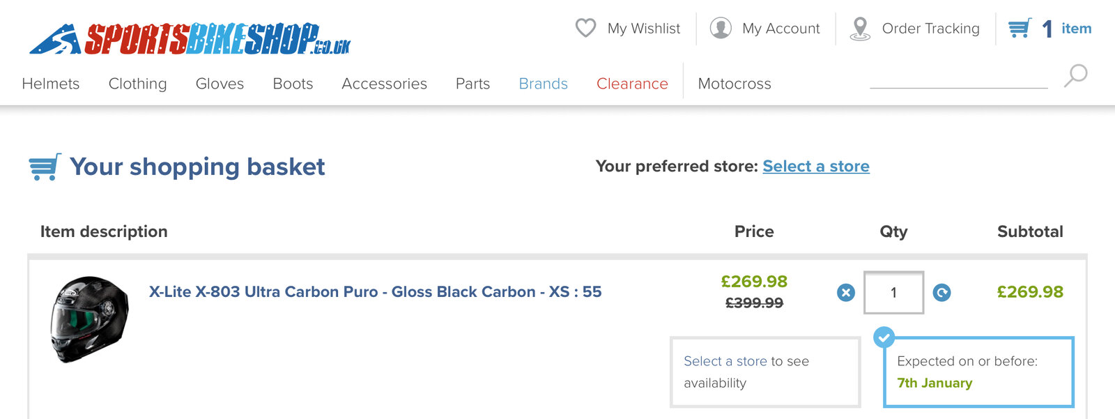The width and height of the screenshot is (1115, 419).
Task: Visit the Clearance section
Action: (x=632, y=84)
